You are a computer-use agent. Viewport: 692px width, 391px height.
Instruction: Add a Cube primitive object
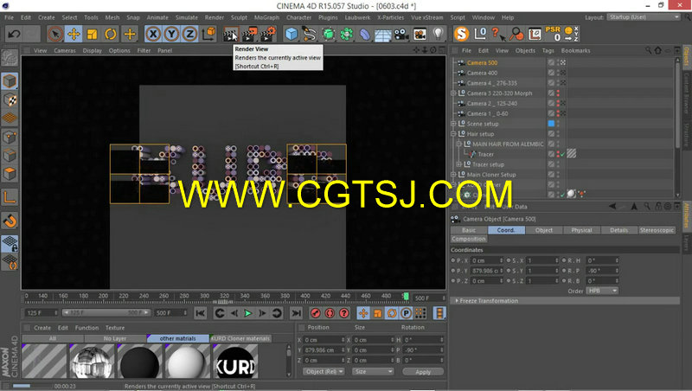(292, 34)
